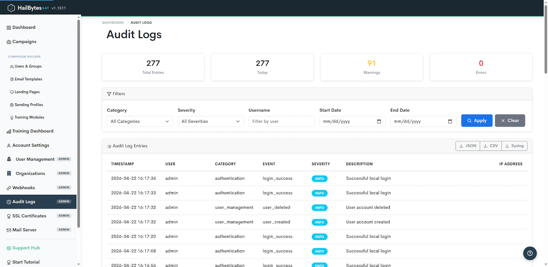Click the Mail Server envelope icon

[9, 230]
